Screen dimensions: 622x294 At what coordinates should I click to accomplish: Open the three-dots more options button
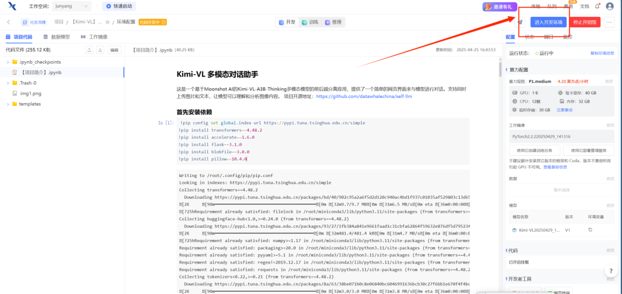(x=609, y=22)
